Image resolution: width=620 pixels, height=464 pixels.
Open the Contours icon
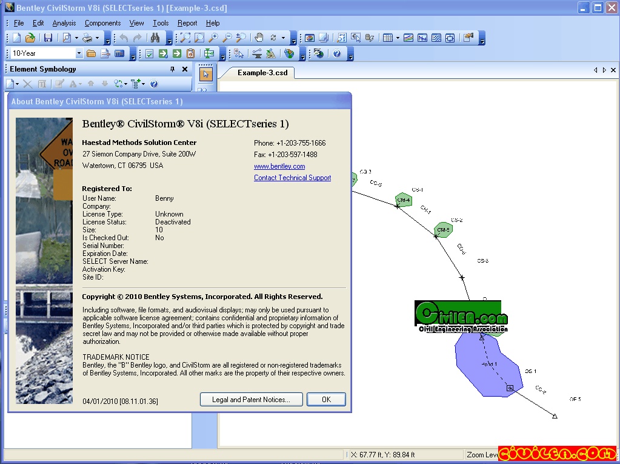436,38
